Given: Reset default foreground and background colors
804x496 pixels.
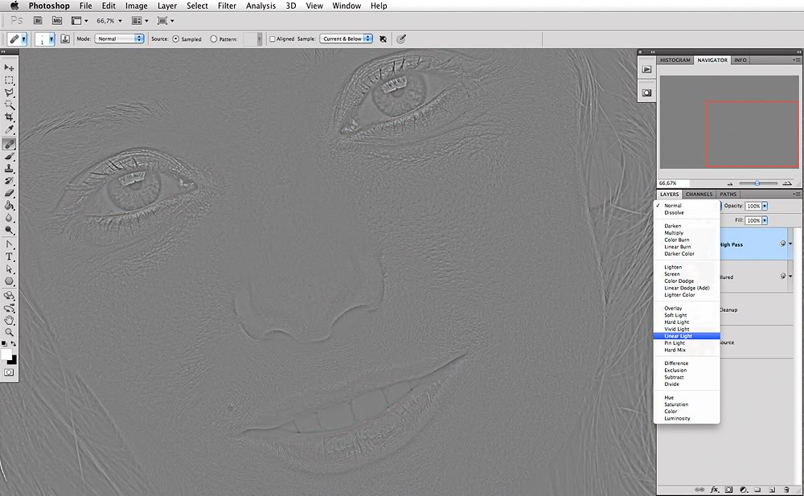Looking at the screenshot, I should tap(5, 343).
